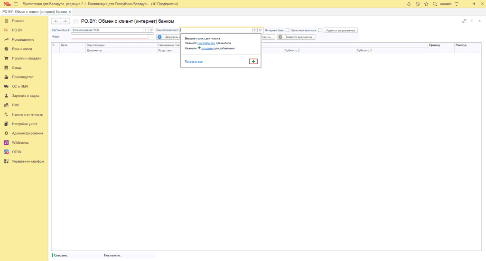Copy link to form via chain icon
Viewport: 486px width, 261px height.
click(464, 21)
